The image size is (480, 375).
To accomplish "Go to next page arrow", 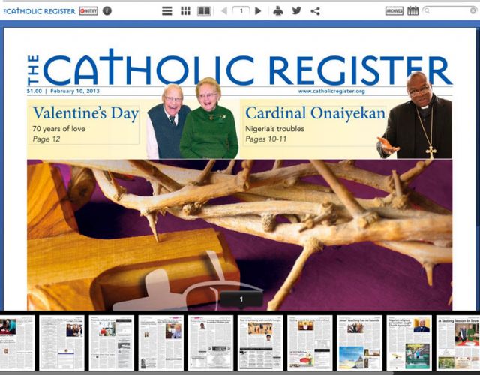I will [x=258, y=11].
